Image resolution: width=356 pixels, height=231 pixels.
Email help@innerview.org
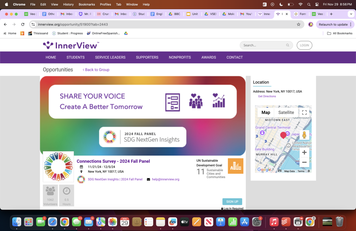[165, 179]
